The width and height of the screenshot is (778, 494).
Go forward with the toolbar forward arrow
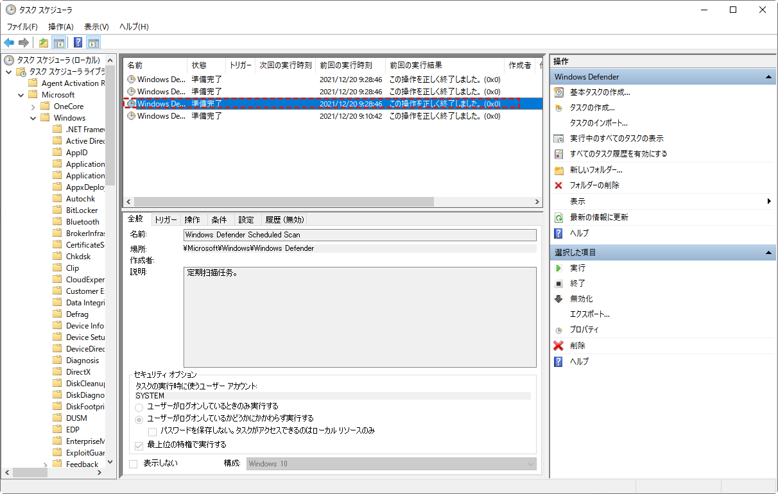point(24,43)
